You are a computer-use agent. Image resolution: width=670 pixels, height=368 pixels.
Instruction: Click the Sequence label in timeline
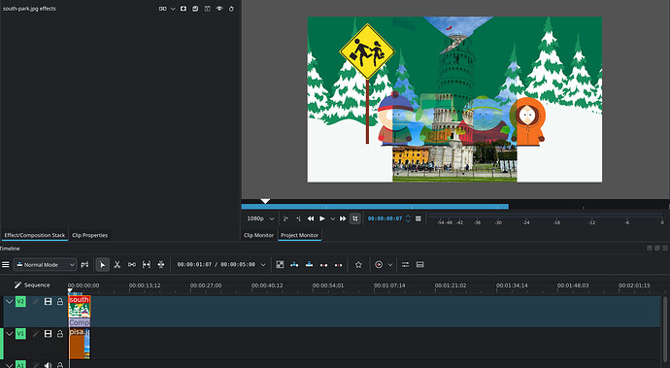coord(37,285)
